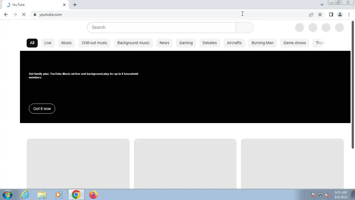Open File Explorer from the taskbar
Image resolution: width=355 pixels, height=200 pixels.
point(42,195)
